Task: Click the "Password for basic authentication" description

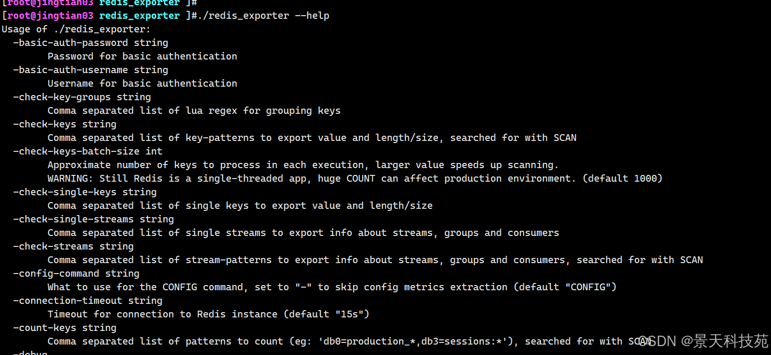Action: click(142, 56)
